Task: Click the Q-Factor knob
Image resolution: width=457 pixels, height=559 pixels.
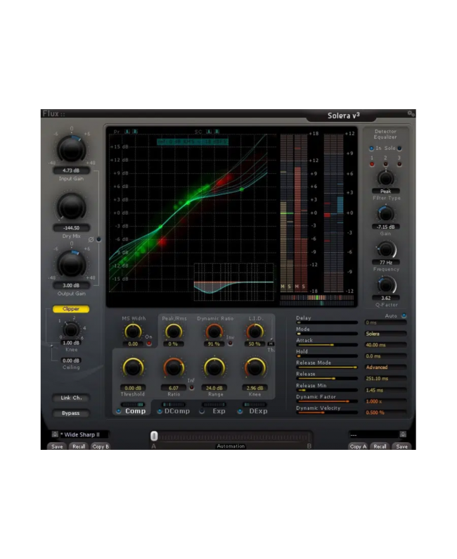Action: (x=386, y=285)
